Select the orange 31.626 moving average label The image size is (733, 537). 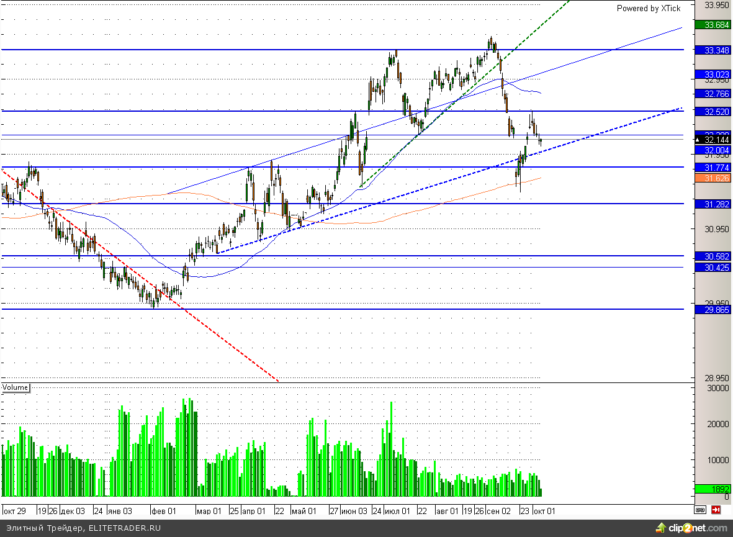[712, 178]
